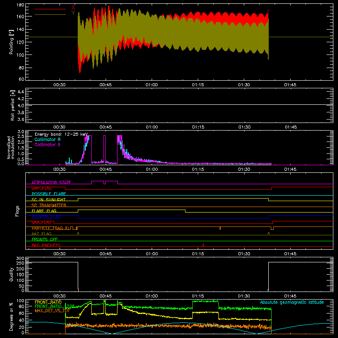Click the raised ATTENUATOR_STATE step near 00:42
The image size is (338, 338).
(98, 181)
